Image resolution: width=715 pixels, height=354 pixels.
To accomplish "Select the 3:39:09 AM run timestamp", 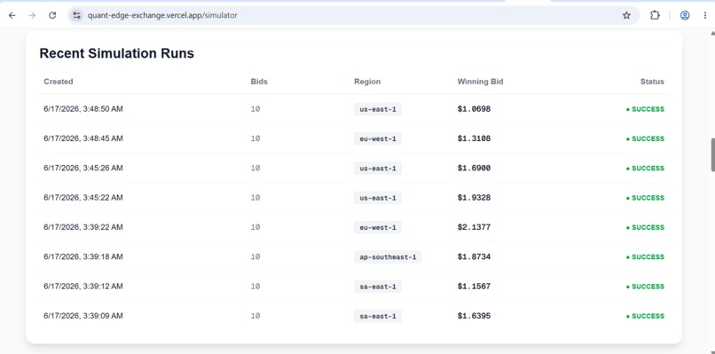I will [x=83, y=316].
